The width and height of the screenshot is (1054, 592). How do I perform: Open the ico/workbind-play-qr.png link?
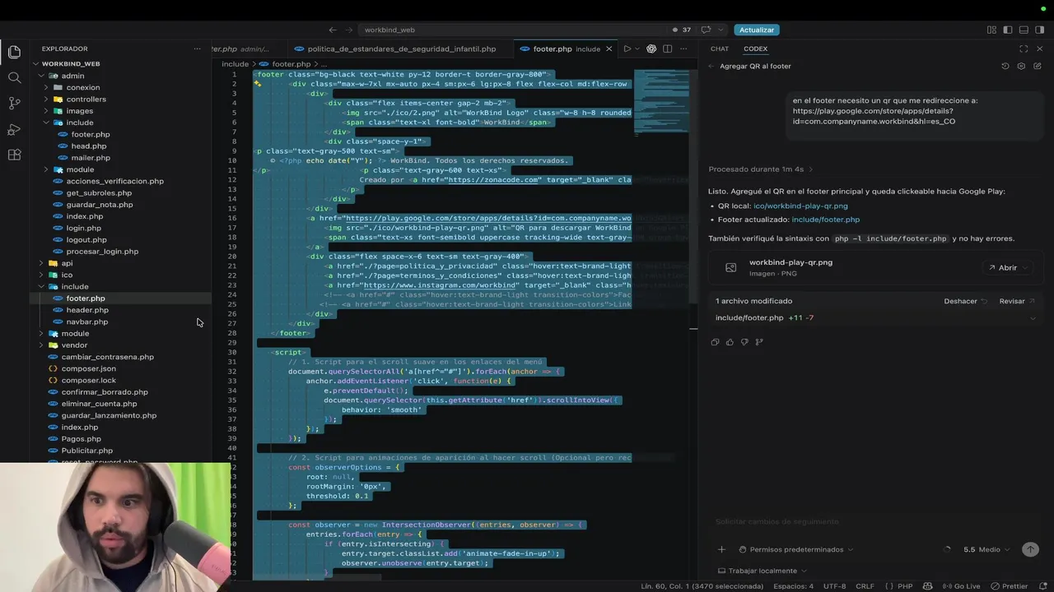tap(800, 206)
